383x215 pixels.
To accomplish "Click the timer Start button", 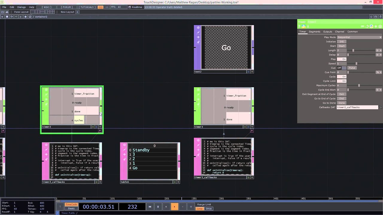I will 341,46.
